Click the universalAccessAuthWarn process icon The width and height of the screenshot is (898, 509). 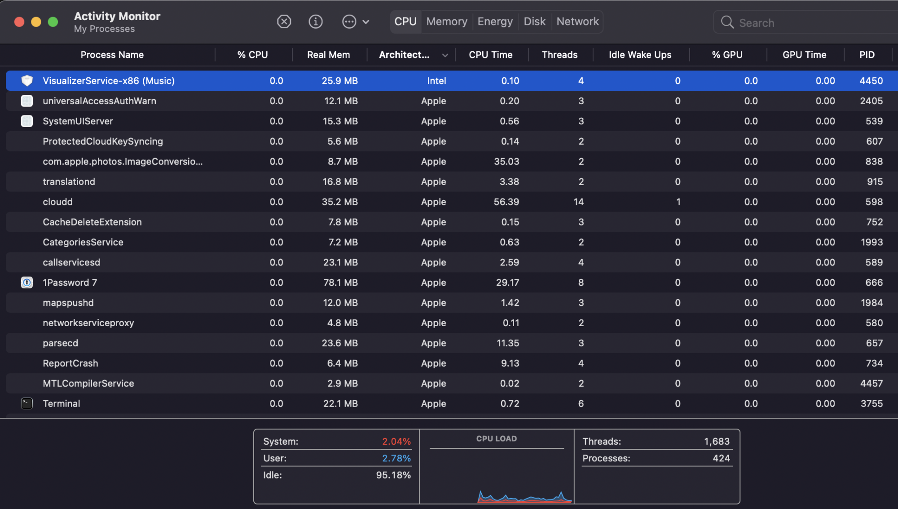click(27, 101)
